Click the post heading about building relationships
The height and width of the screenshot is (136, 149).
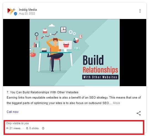pyautogui.click(x=43, y=92)
